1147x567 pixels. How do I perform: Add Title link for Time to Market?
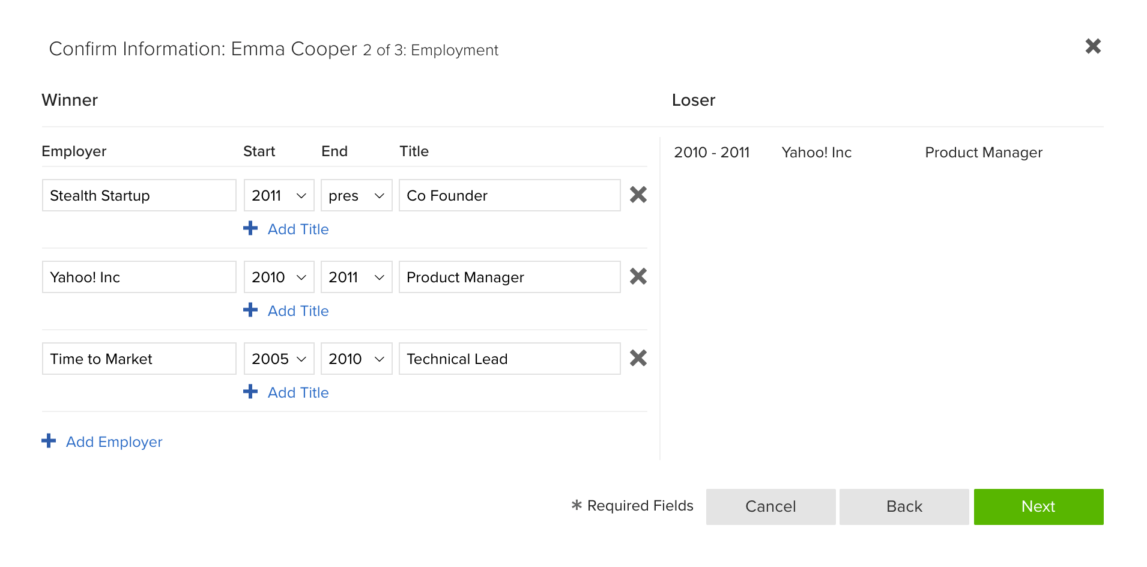click(298, 392)
